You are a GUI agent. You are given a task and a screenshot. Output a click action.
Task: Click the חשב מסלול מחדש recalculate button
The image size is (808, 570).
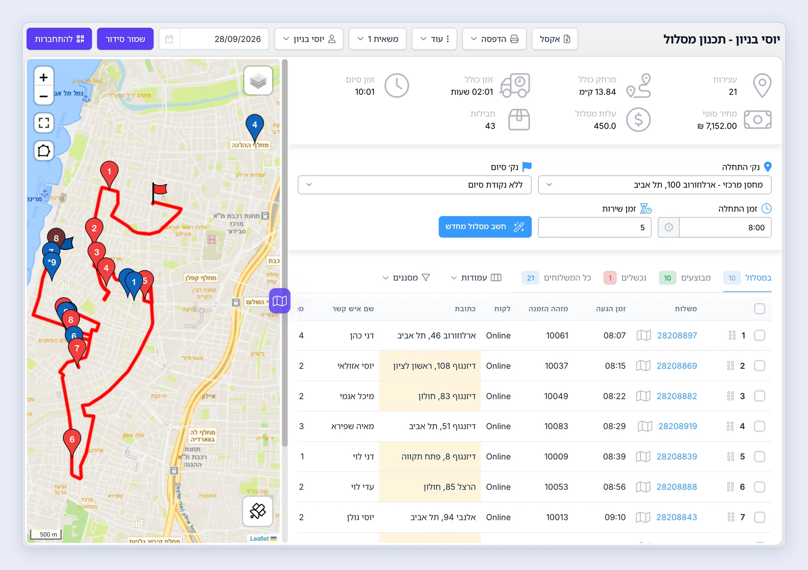pyautogui.click(x=485, y=227)
